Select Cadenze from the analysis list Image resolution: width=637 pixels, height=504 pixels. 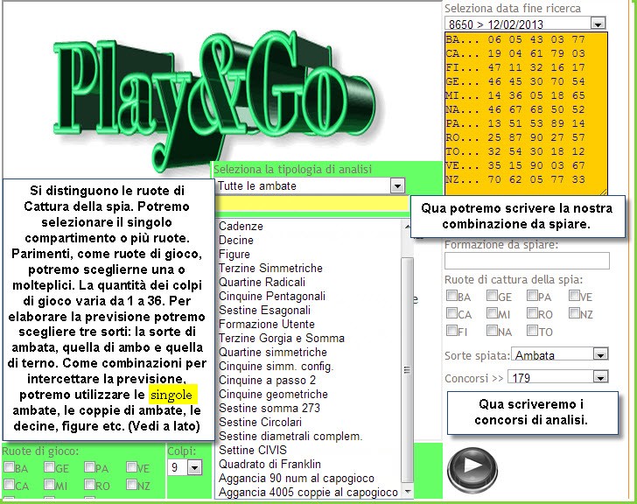point(241,227)
